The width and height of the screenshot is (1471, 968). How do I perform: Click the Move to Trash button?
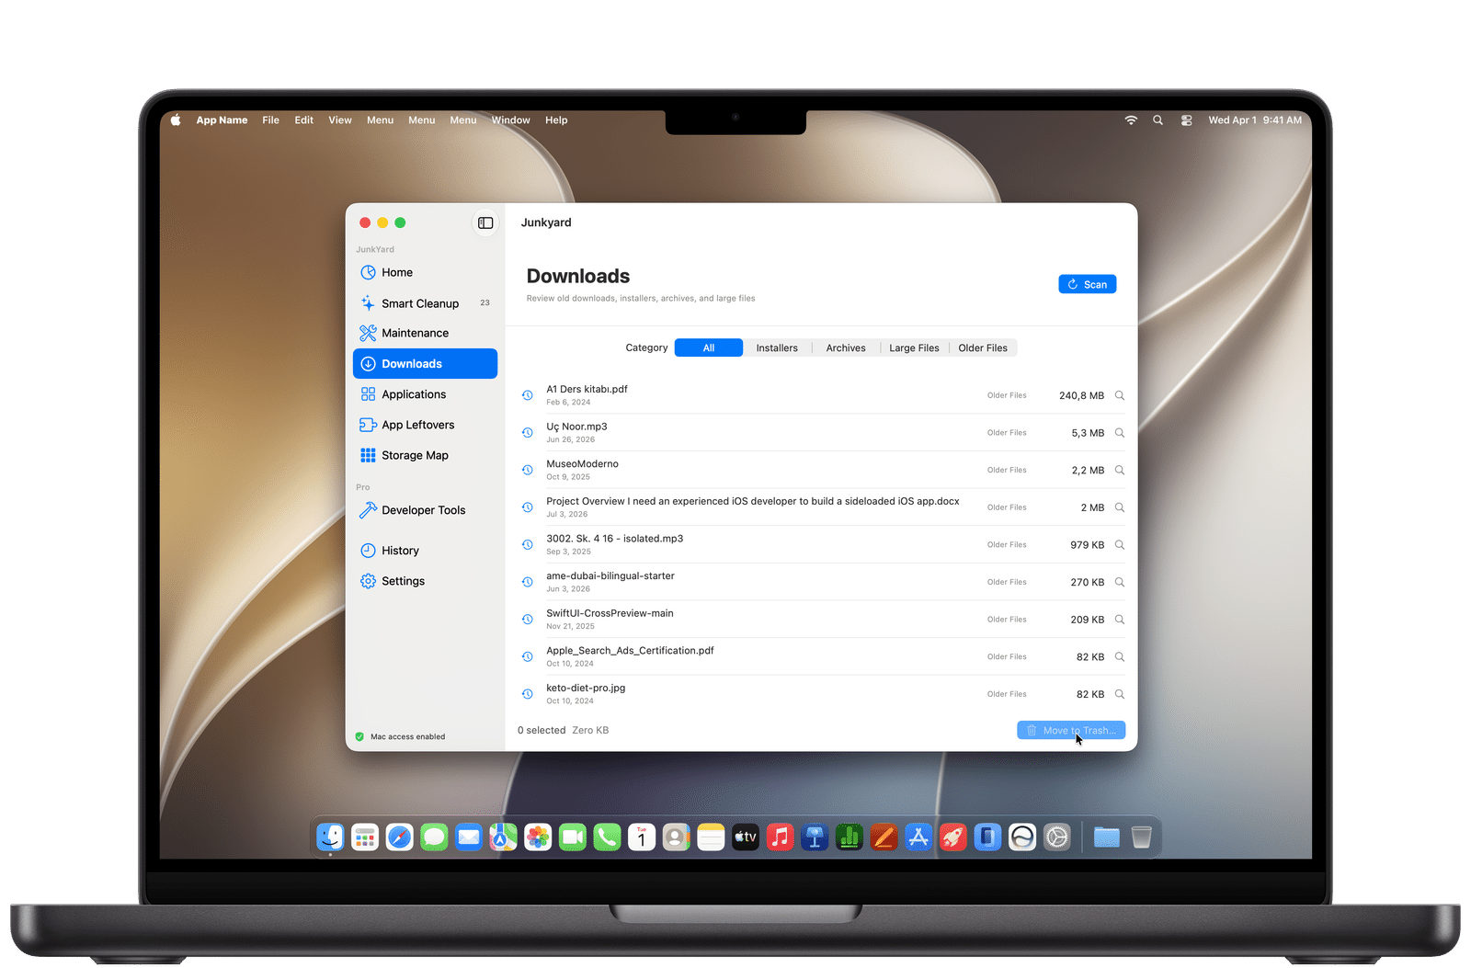pos(1071,730)
